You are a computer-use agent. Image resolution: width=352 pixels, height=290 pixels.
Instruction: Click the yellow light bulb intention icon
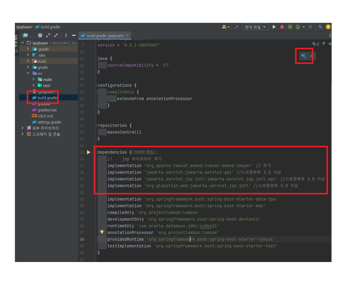click(x=102, y=232)
